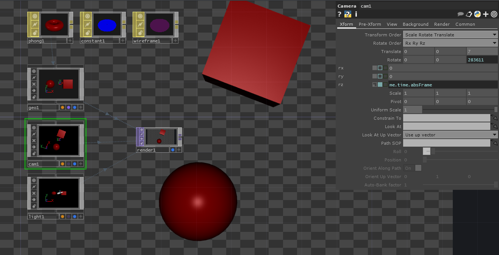This screenshot has height=255, width=499.
Task: Click the Look At node picker arrow
Action: pos(494,127)
